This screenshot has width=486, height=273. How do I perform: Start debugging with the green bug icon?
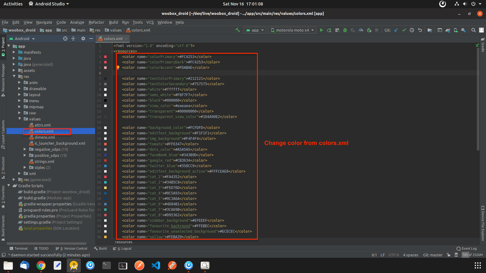[x=345, y=30]
